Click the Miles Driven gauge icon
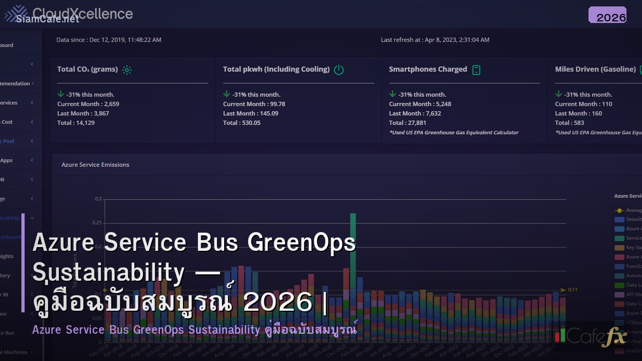642x361 pixels. pos(640,70)
